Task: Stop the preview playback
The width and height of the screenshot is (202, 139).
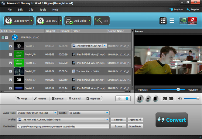Action: coord(155,99)
